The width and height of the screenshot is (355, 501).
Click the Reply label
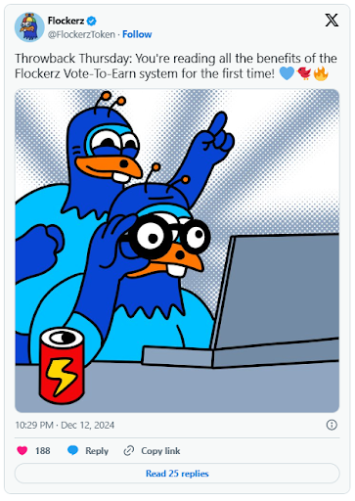click(97, 451)
